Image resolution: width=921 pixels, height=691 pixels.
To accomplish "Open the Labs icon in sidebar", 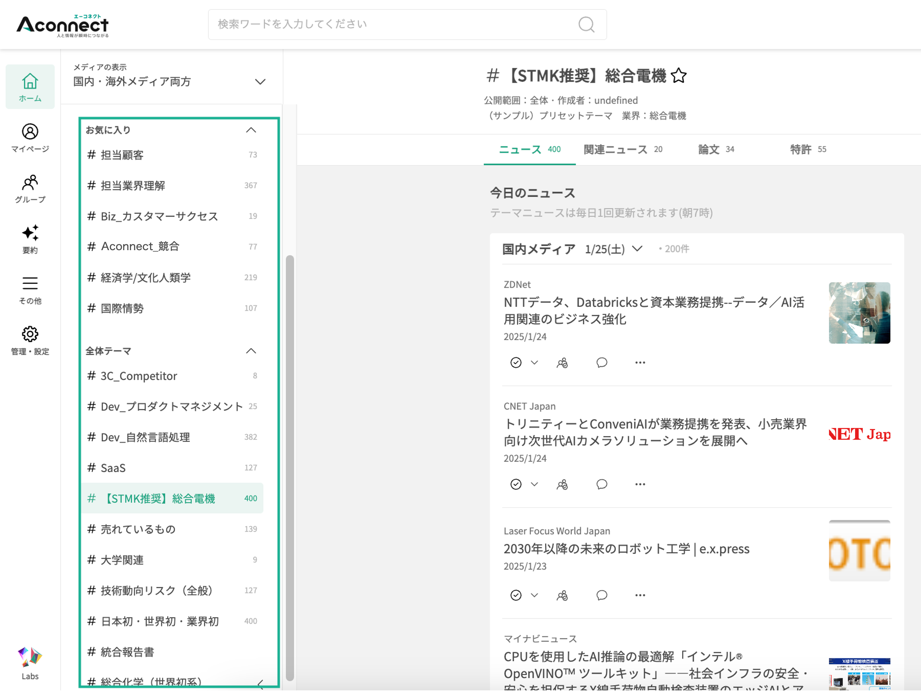I will (30, 664).
